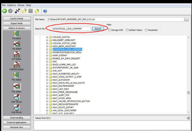Open the Extras menu
The height and width of the screenshot is (131, 192).
21,5
